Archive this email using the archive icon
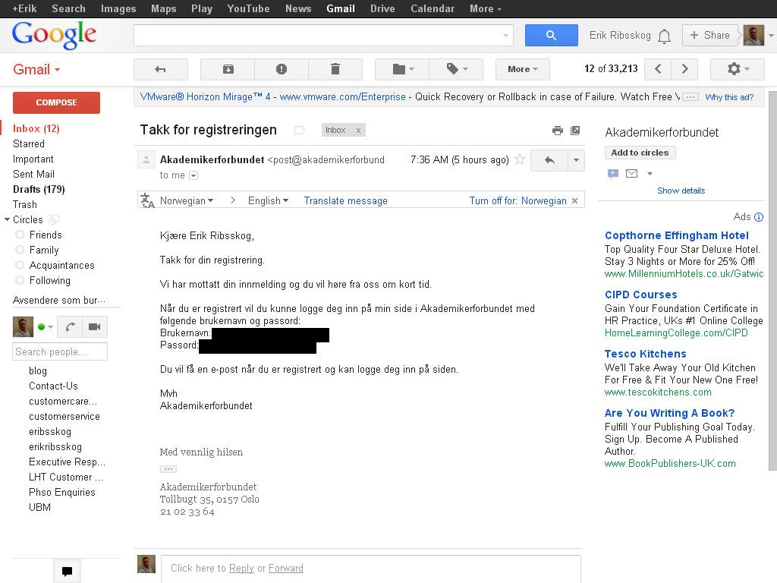The width and height of the screenshot is (777, 583). (228, 69)
